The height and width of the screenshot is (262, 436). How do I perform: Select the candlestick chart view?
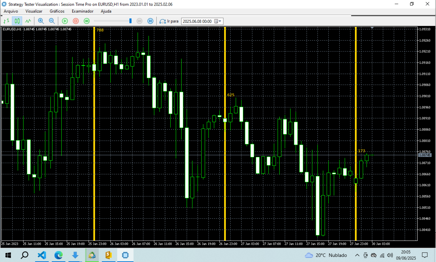coord(17,21)
